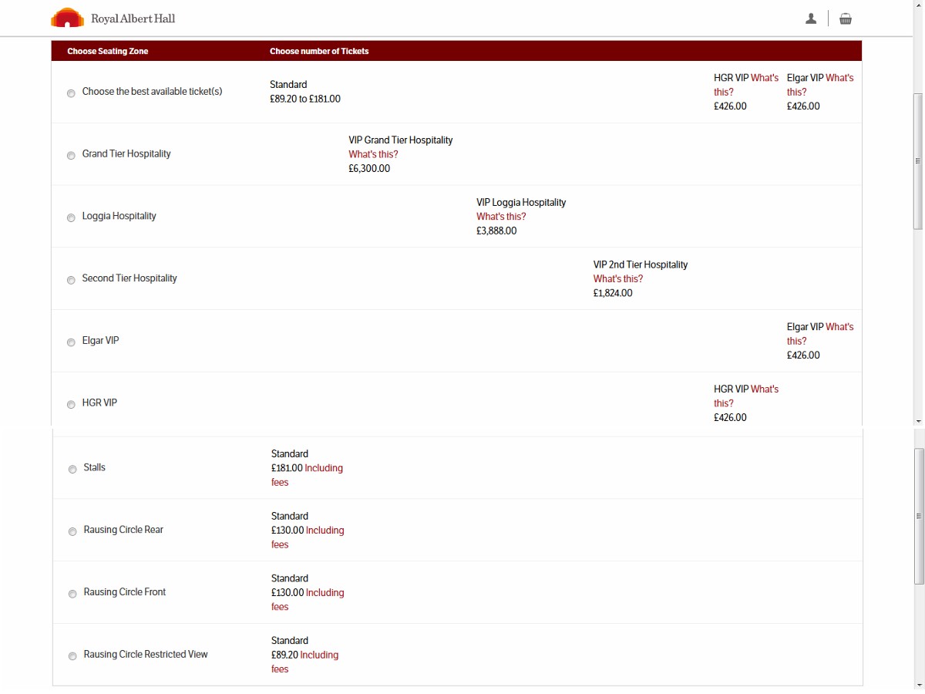Screen dimensions: 925x694
Task: Choose the HGR VIP radio button
Action: [71, 404]
